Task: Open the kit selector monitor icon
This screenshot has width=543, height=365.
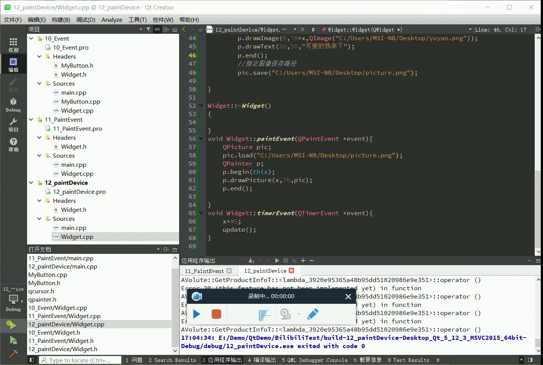Action: point(14,299)
